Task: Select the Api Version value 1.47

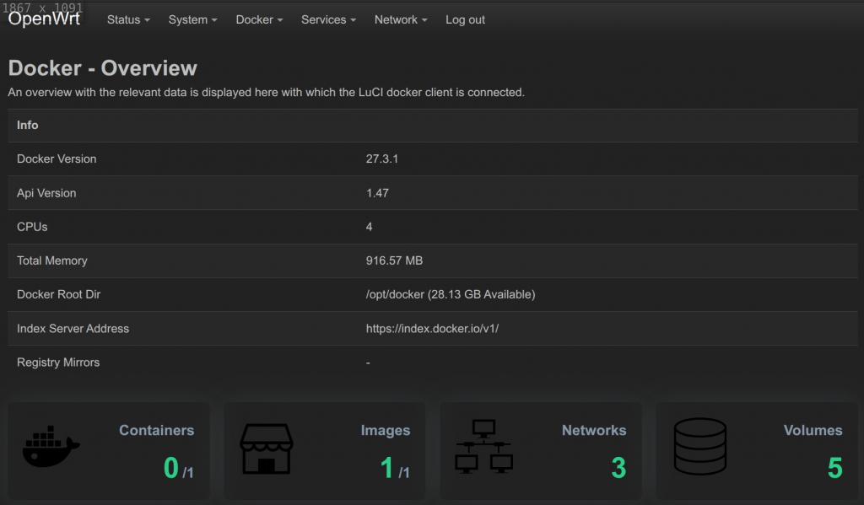Action: pyautogui.click(x=377, y=193)
